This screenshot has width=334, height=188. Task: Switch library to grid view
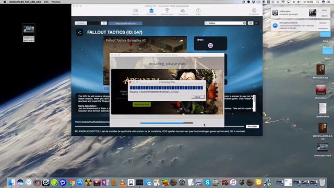point(256,23)
